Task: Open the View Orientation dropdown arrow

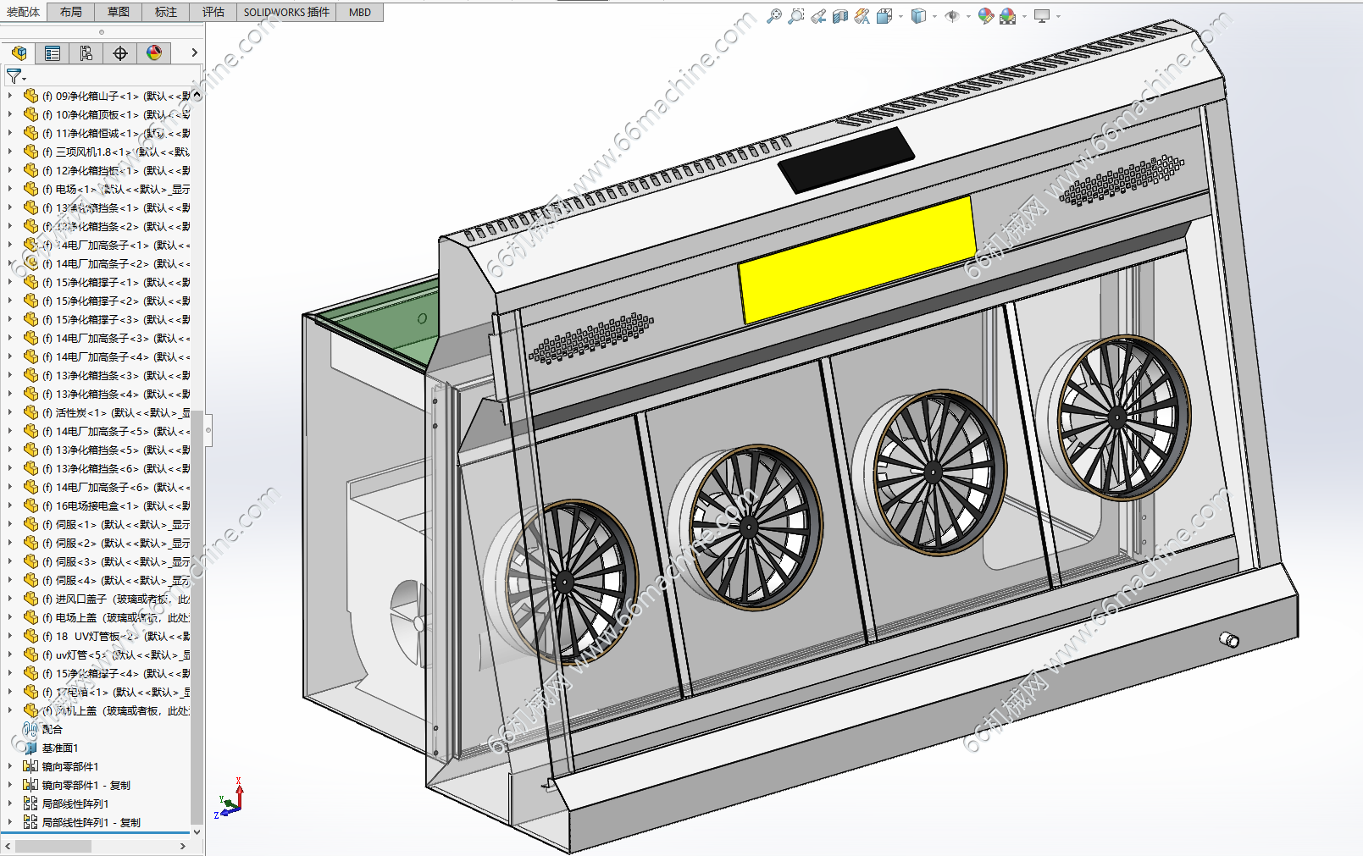Action: click(x=900, y=16)
